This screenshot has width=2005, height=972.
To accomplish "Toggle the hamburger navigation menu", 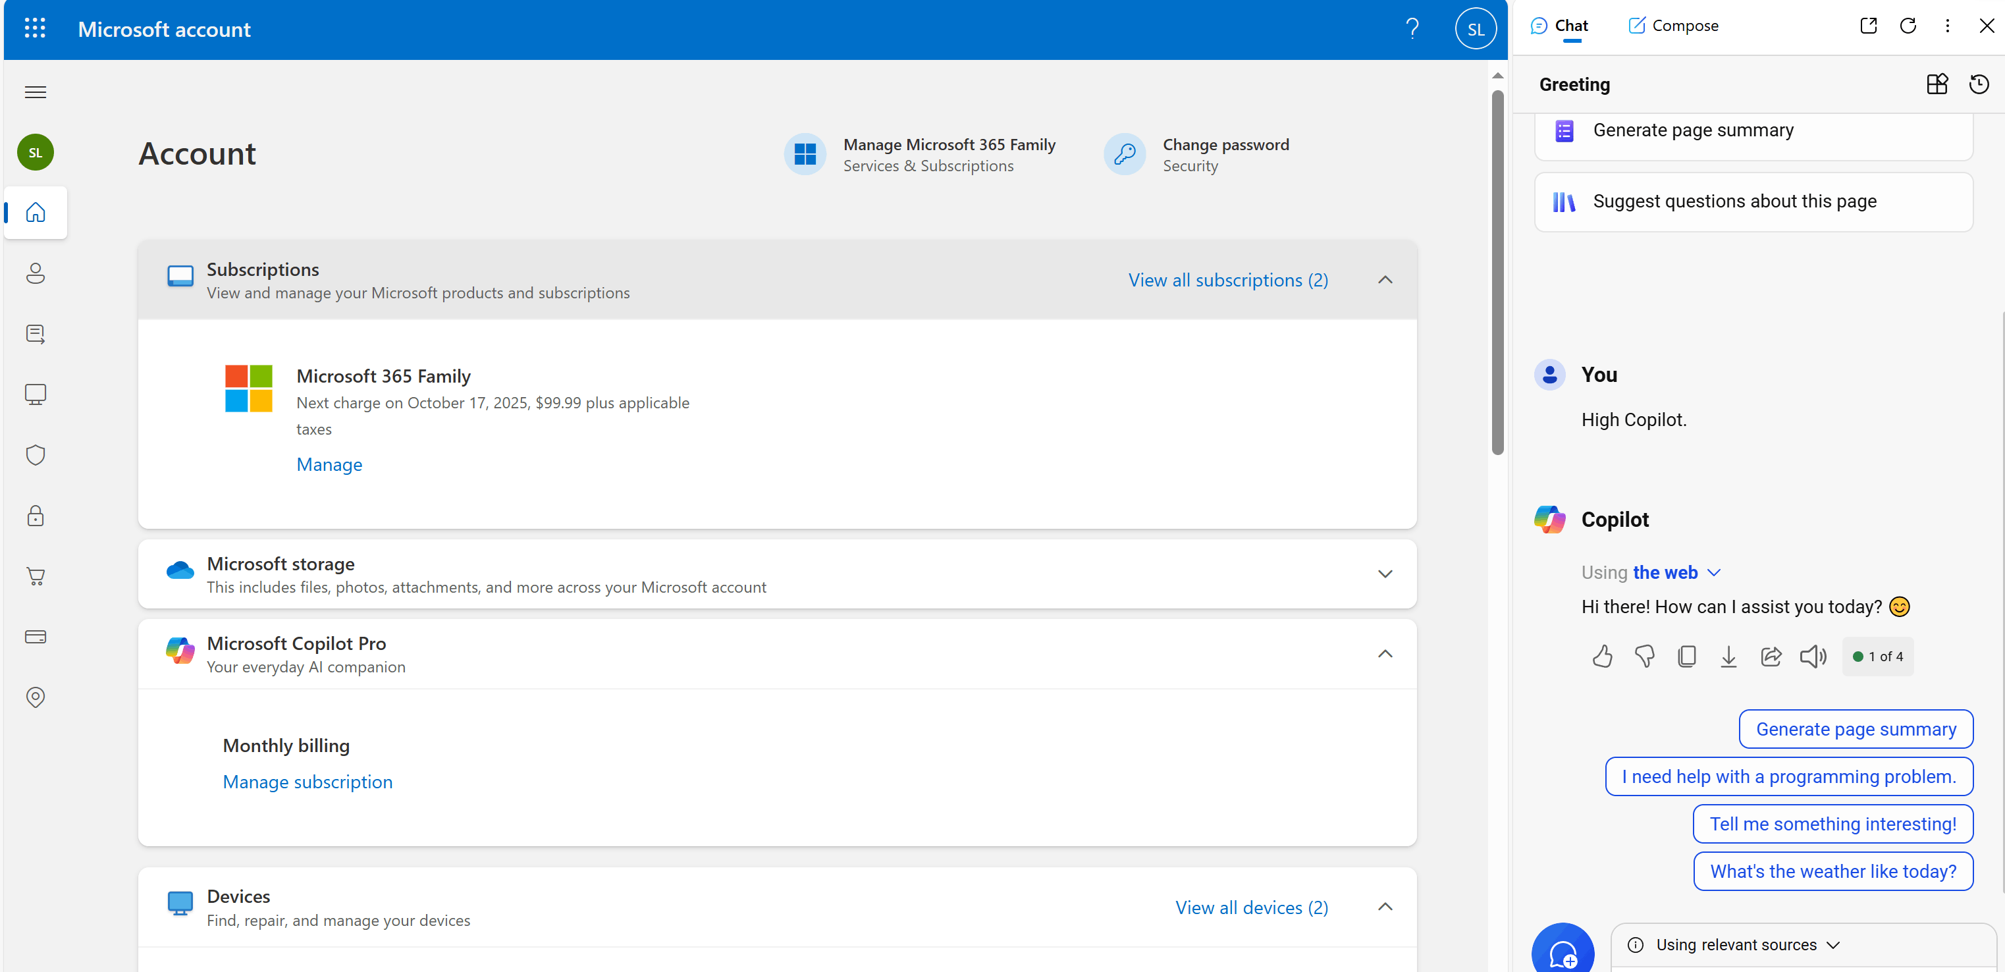I will (35, 92).
